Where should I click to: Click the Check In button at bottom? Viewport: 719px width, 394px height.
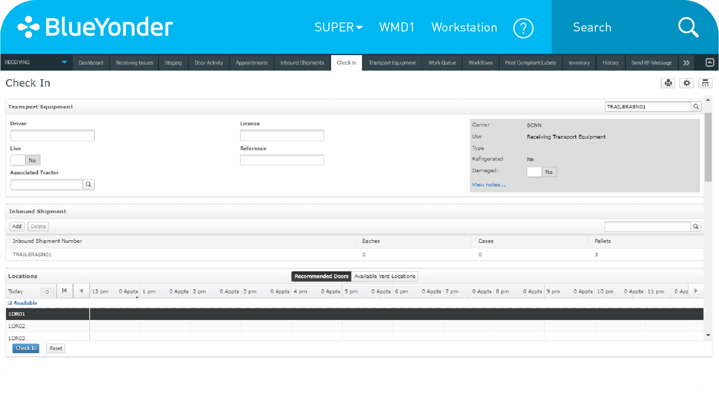(25, 348)
